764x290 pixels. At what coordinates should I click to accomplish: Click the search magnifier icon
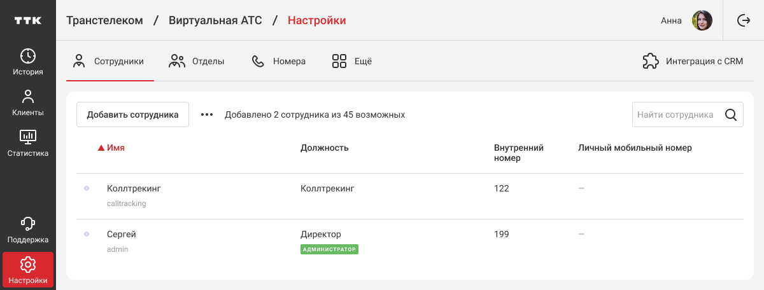[731, 115]
